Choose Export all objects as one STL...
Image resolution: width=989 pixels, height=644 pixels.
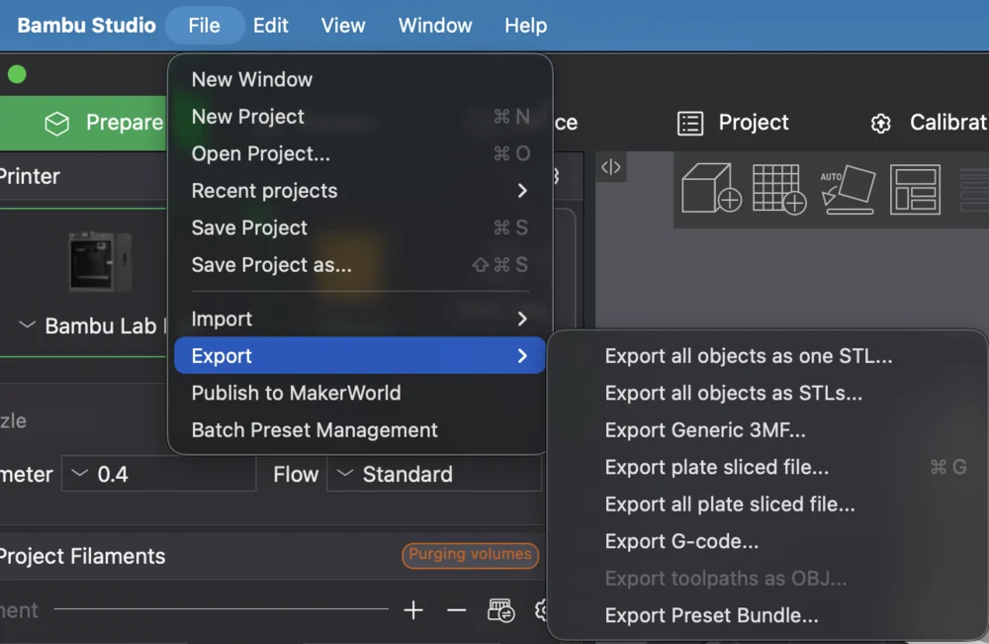pyautogui.click(x=766, y=356)
